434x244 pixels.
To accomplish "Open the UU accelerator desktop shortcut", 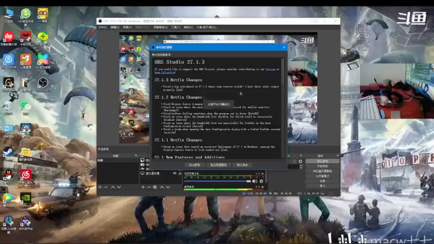I will [8, 224].
